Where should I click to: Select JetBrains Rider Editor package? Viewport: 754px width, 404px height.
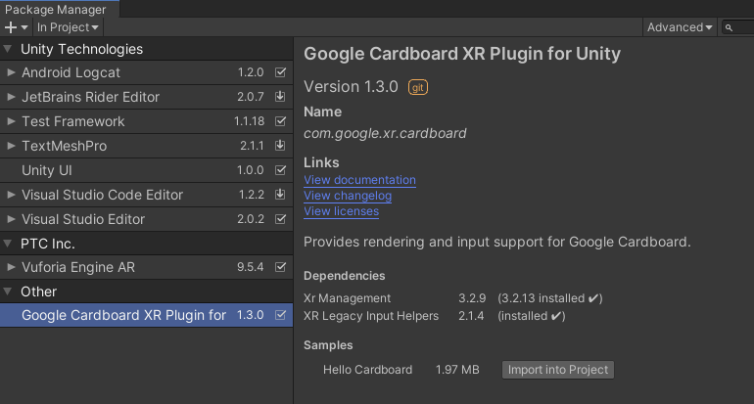(x=146, y=97)
